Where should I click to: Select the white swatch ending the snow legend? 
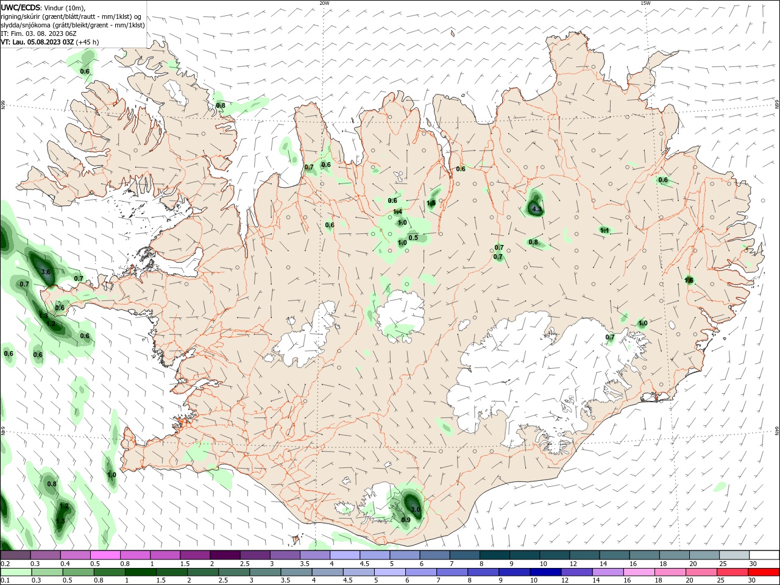point(764,555)
